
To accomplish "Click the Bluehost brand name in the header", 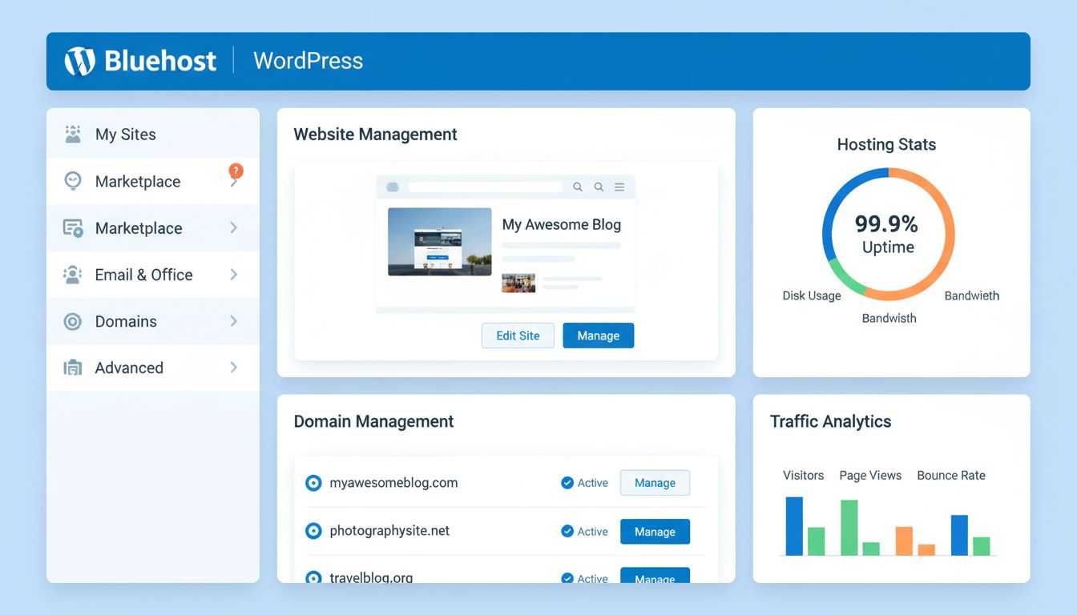I will click(x=160, y=61).
